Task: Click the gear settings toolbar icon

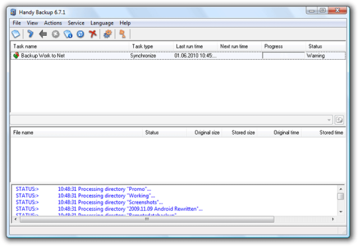Action: 107,34
